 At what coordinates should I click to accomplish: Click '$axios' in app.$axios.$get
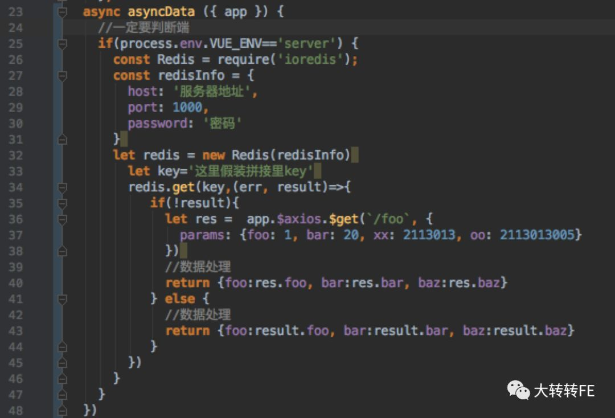pos(300,219)
